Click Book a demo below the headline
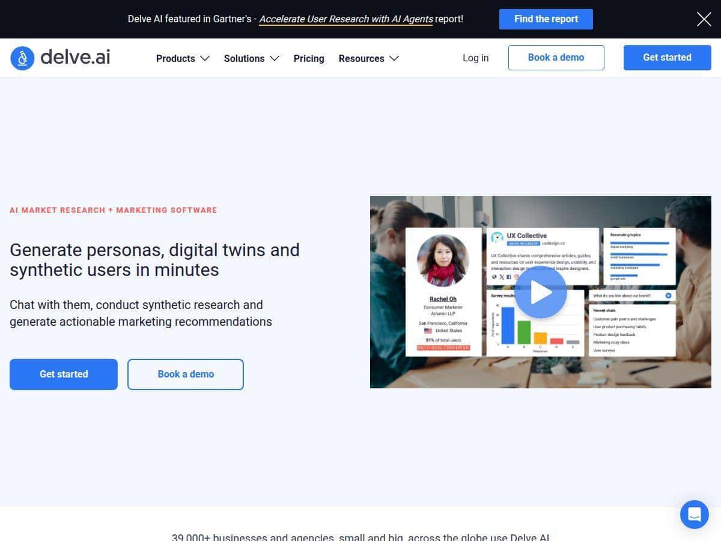Viewport: 721px width, 541px height. 185,374
